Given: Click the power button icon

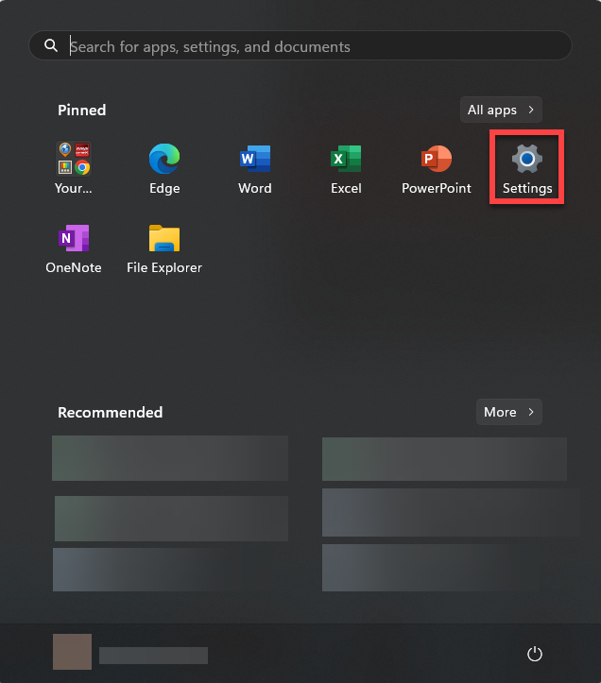Looking at the screenshot, I should click(534, 654).
